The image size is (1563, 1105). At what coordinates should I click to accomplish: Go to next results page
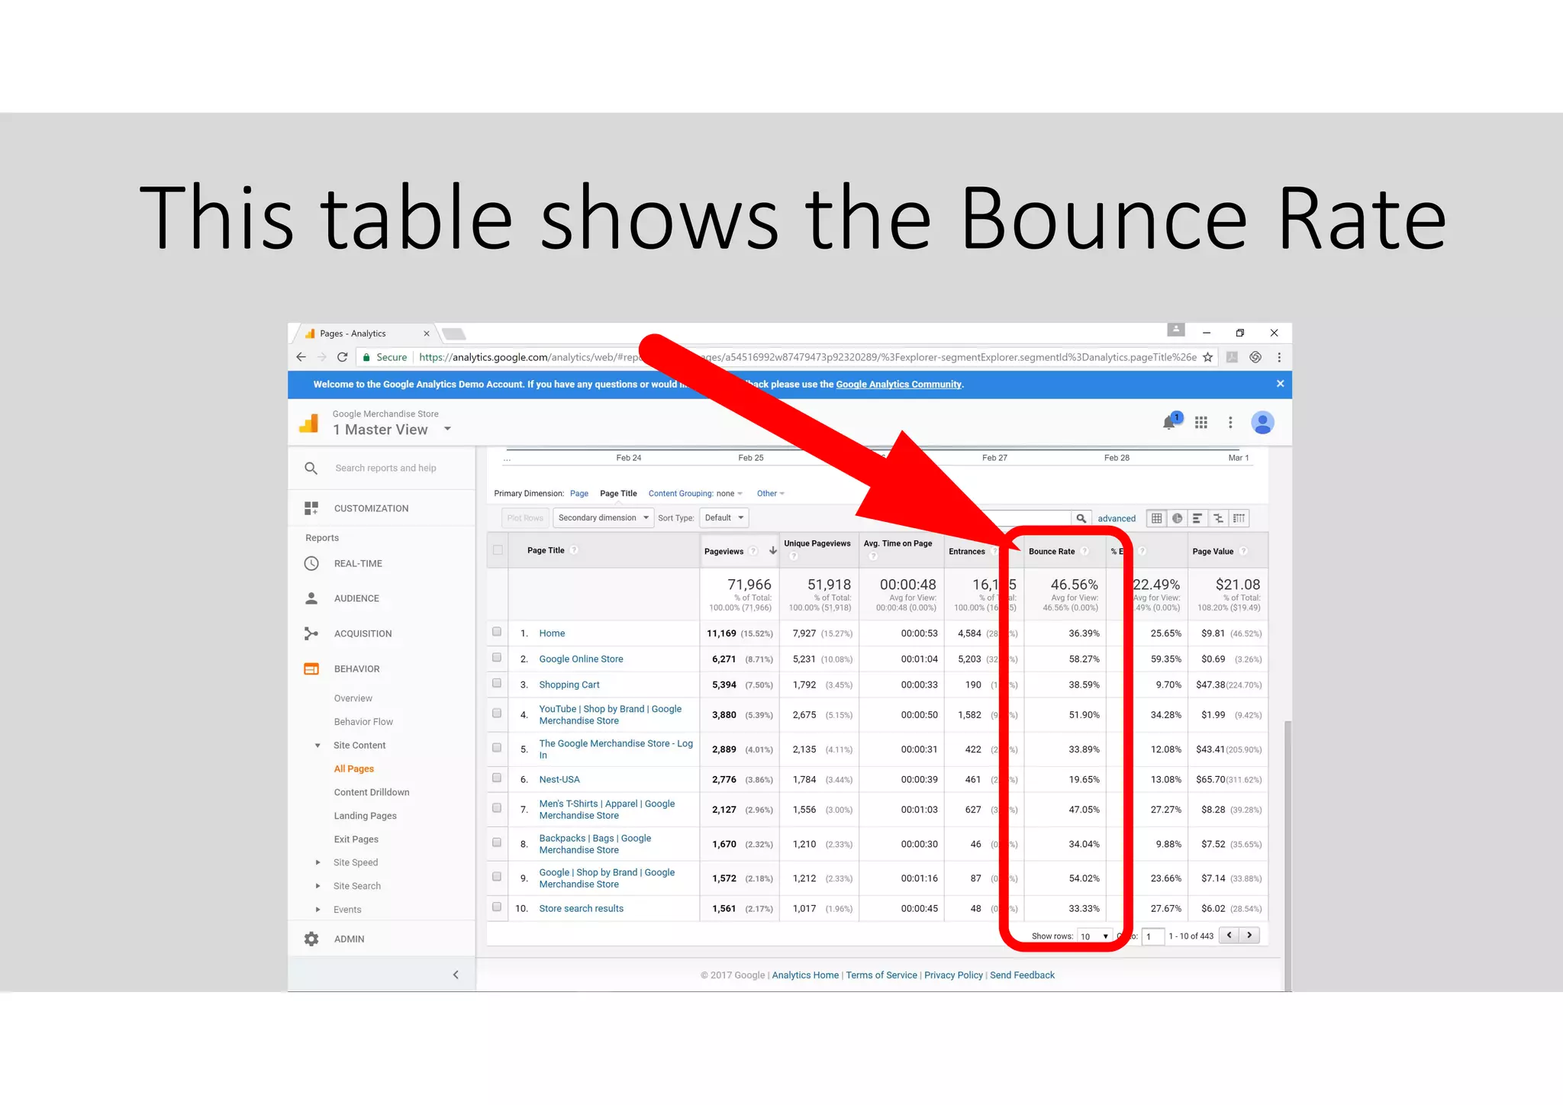tap(1249, 936)
